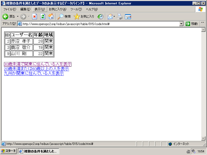Open the Search magnifier (検索) toolbar button
Viewport: 207px width, 155px height.
tap(64, 17)
